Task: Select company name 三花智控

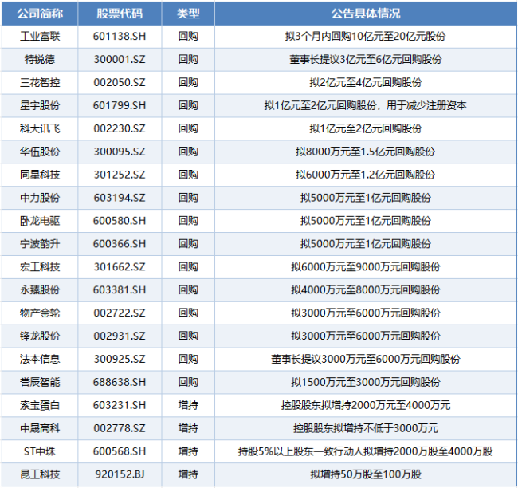Action: (40, 82)
